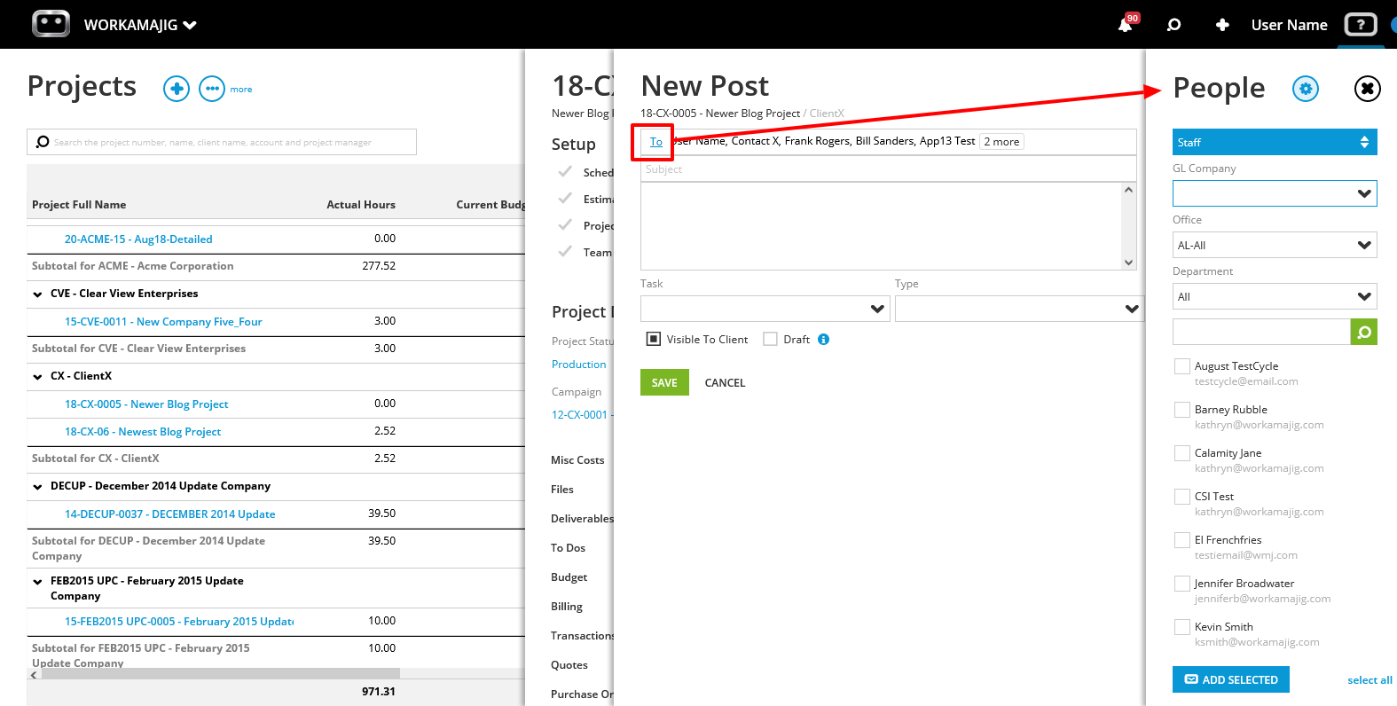Click the green search button in People panel
This screenshot has width=1397, height=706.
(1364, 332)
